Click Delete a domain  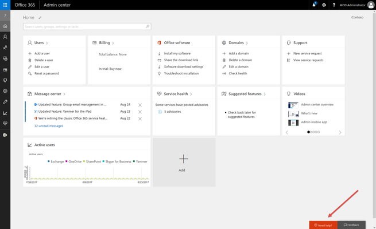[x=241, y=60]
